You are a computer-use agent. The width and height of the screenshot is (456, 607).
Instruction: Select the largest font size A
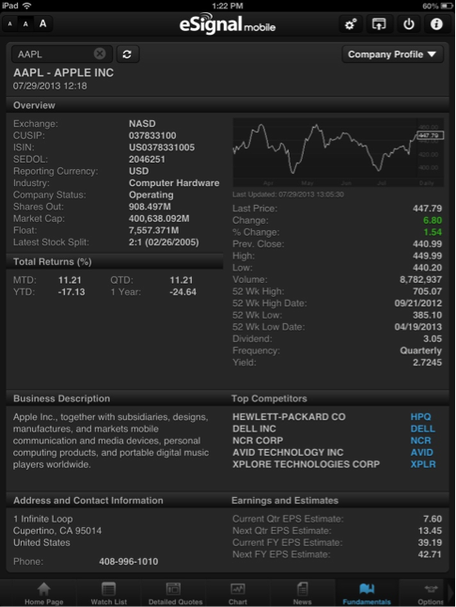(42, 23)
